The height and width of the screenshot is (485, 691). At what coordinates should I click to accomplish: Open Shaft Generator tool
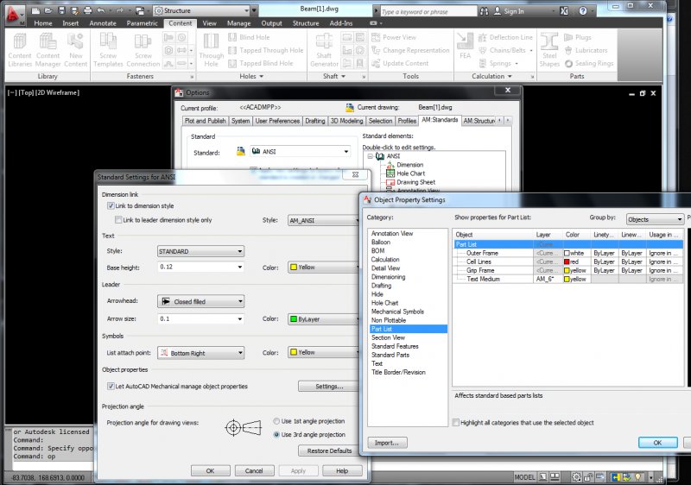click(324, 51)
